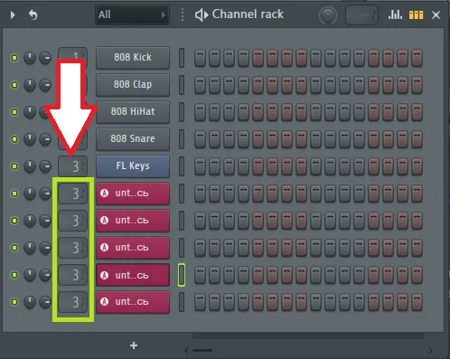This screenshot has width=450, height=359.
Task: Open the channel rack options arrow menu
Action: click(13, 14)
